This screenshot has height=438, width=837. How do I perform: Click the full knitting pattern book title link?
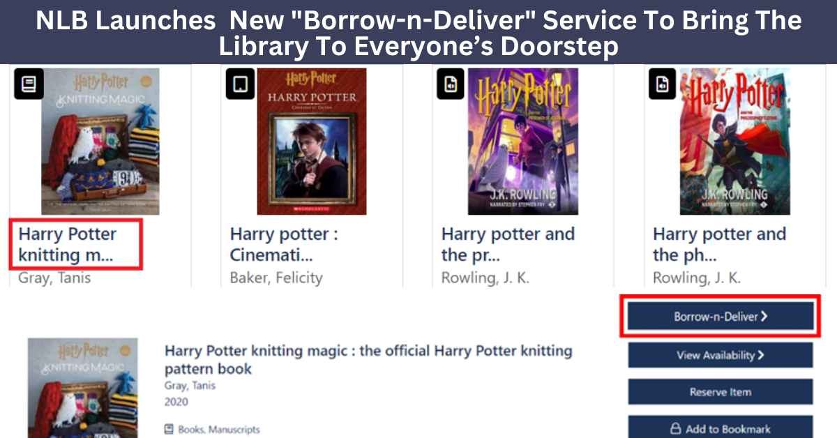368,359
